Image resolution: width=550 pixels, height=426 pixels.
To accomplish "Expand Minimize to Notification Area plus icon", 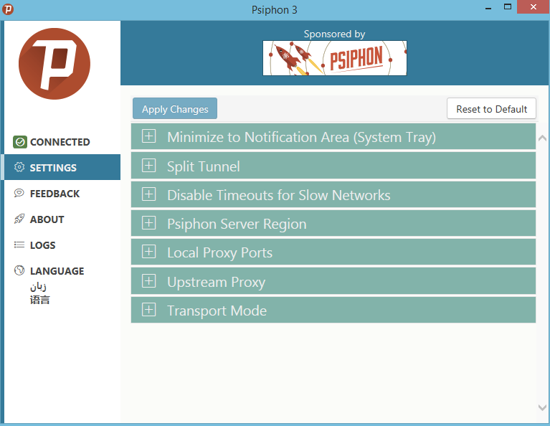I will pyautogui.click(x=148, y=136).
